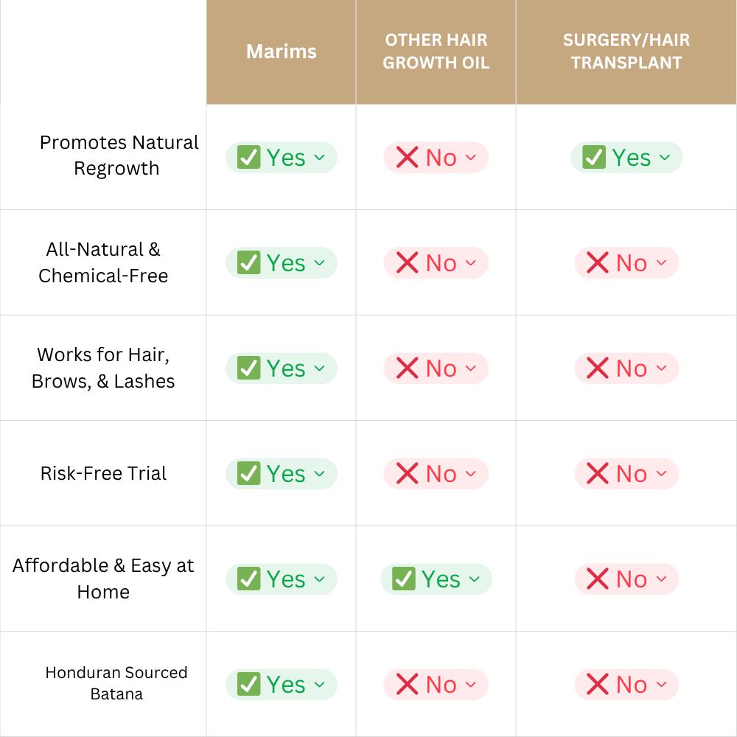The image size is (737, 737).
Task: Select the Other Hair Growth Oil header
Action: pos(436,52)
